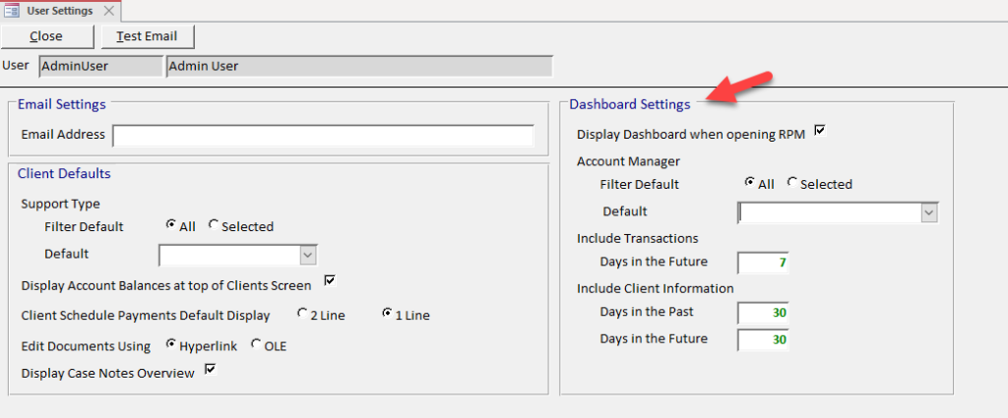Click Include Transactions Days in the Future field

tap(763, 263)
